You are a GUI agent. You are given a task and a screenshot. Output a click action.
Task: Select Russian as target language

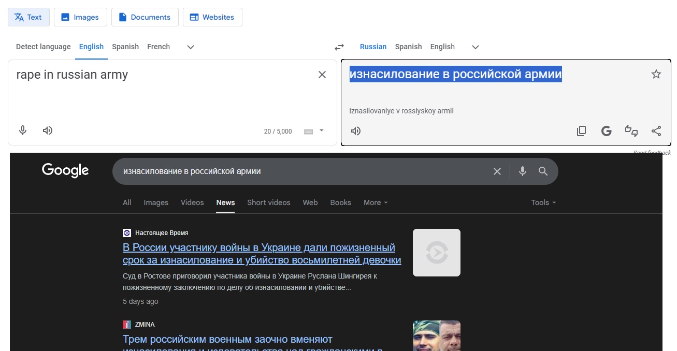tap(373, 47)
